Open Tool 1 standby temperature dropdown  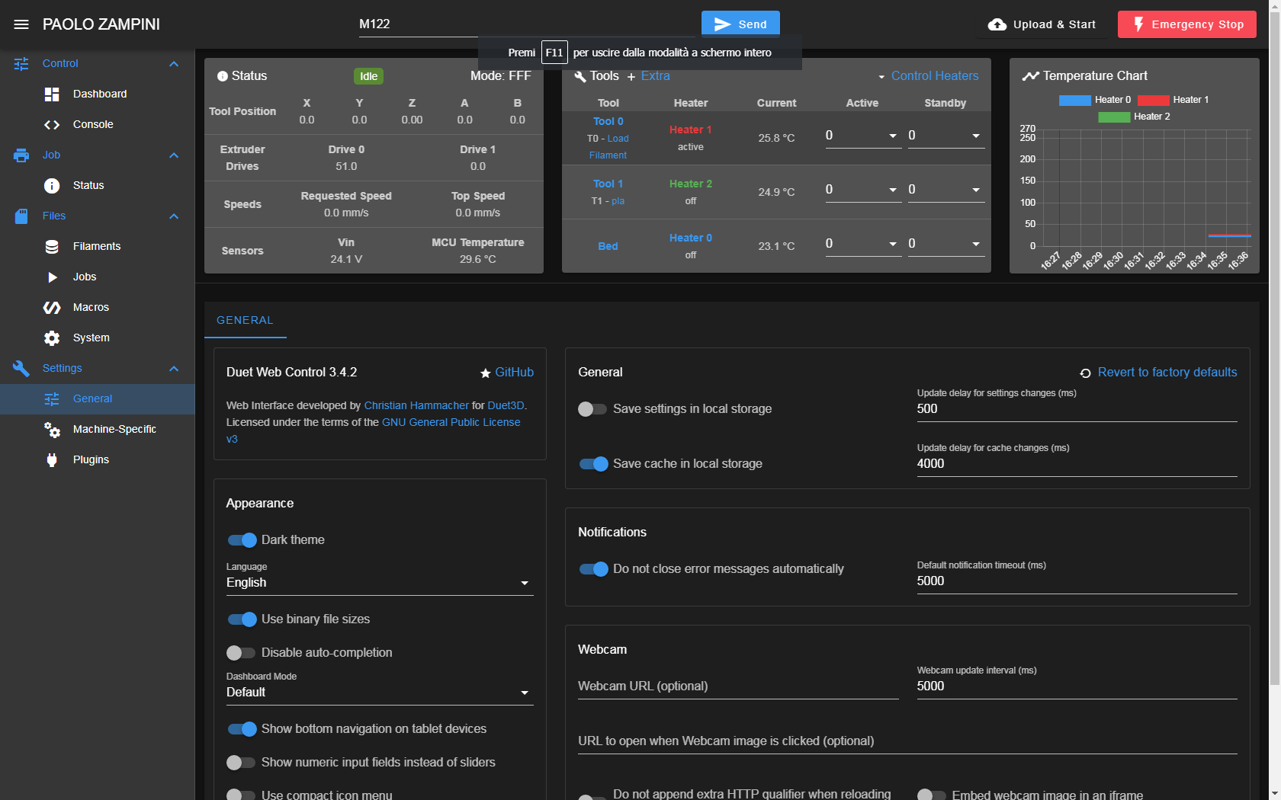pyautogui.click(x=976, y=190)
